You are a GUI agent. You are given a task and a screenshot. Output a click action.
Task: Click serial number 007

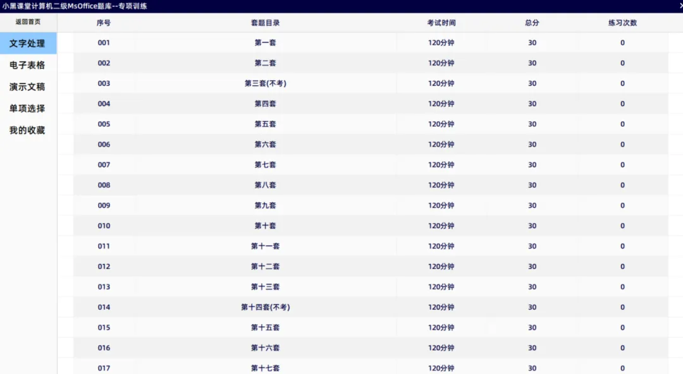pos(104,165)
